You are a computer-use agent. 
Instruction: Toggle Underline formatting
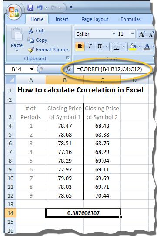click(100, 47)
